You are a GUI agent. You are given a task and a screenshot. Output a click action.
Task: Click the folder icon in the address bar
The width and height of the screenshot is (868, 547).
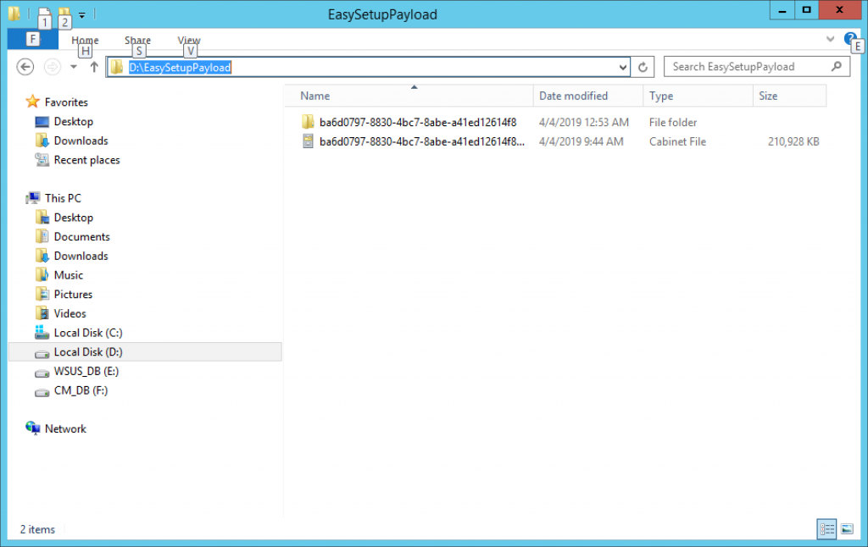[x=116, y=66]
